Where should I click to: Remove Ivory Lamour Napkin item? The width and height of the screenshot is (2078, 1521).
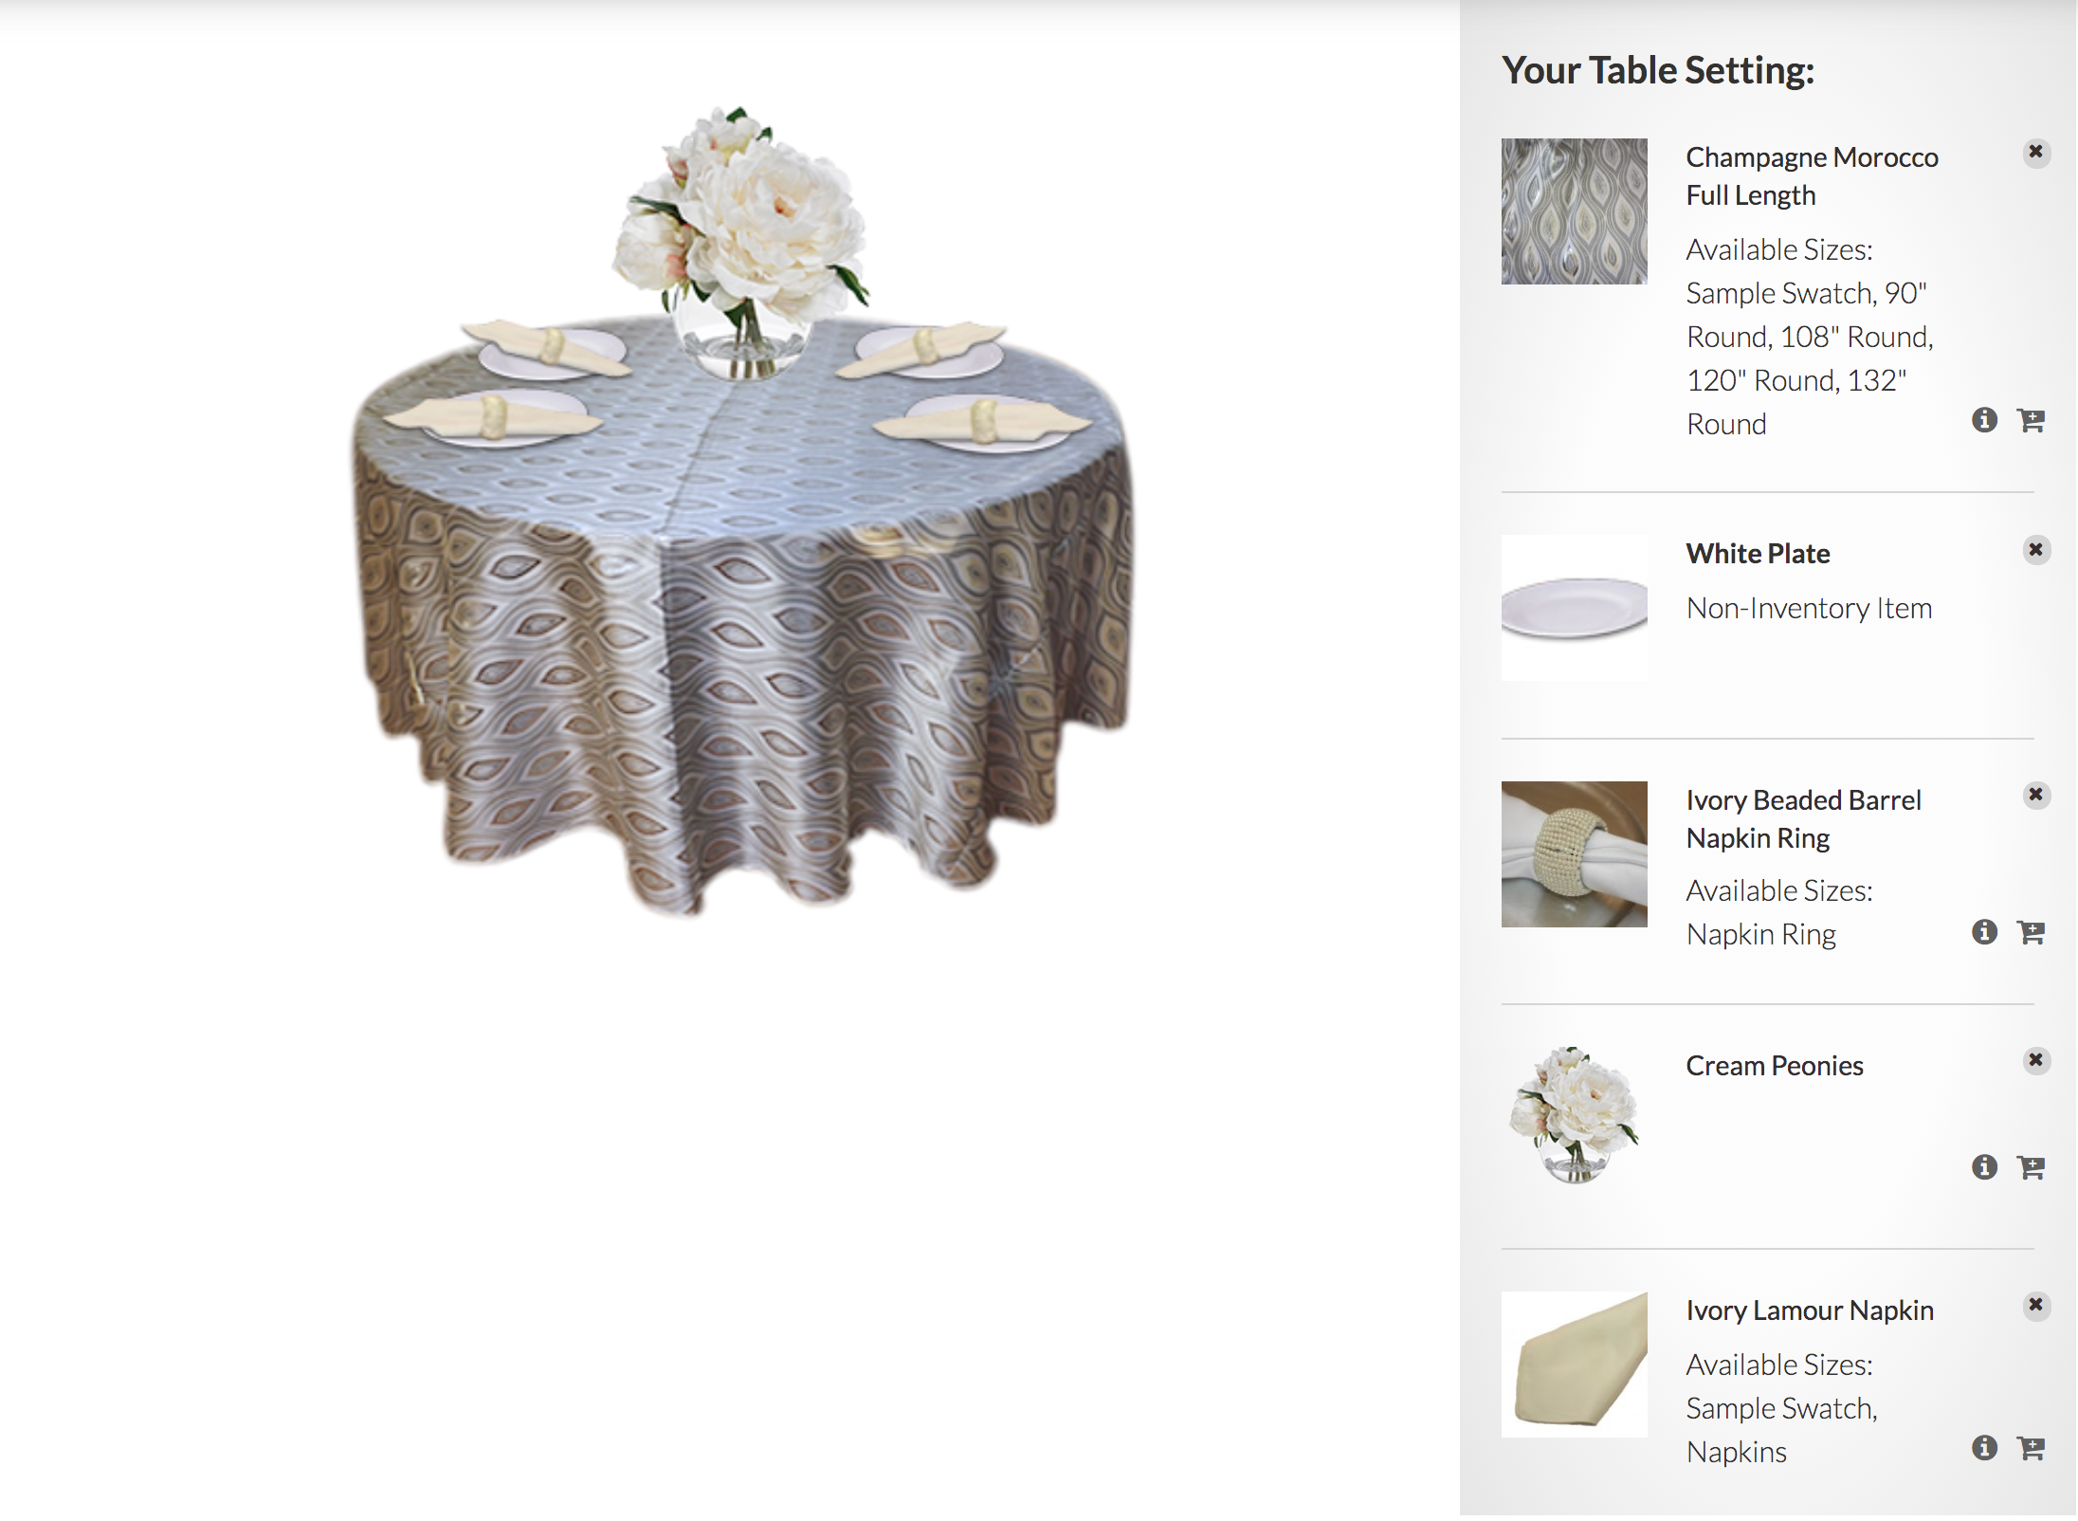click(2035, 1306)
